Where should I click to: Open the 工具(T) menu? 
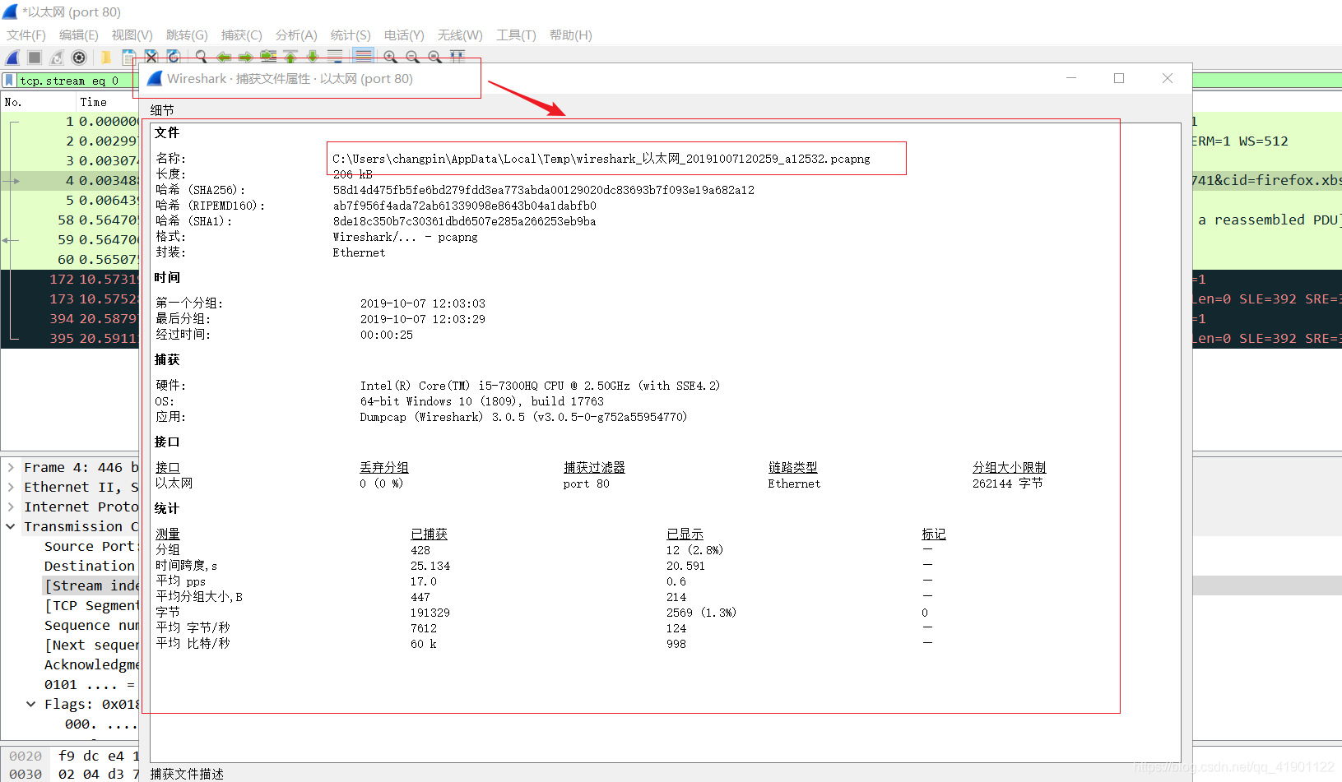tap(516, 35)
